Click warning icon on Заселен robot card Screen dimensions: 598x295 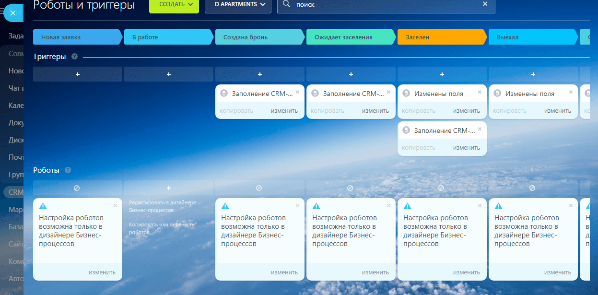pos(407,206)
